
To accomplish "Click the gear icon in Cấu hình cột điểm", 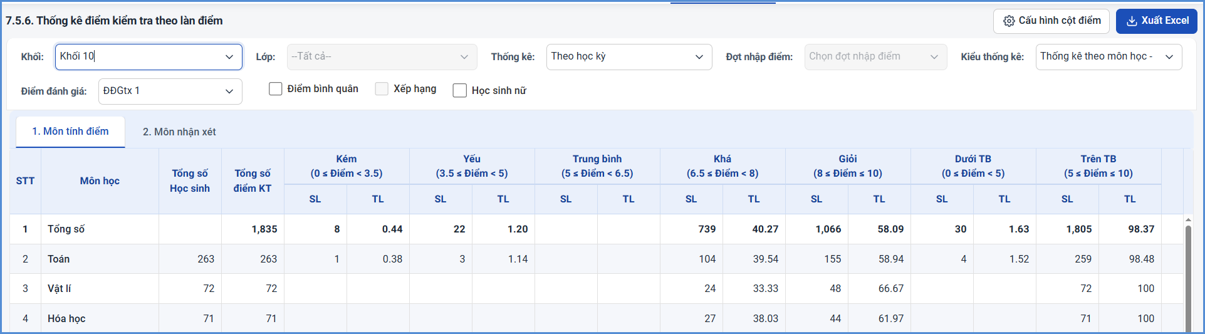I will point(1009,21).
